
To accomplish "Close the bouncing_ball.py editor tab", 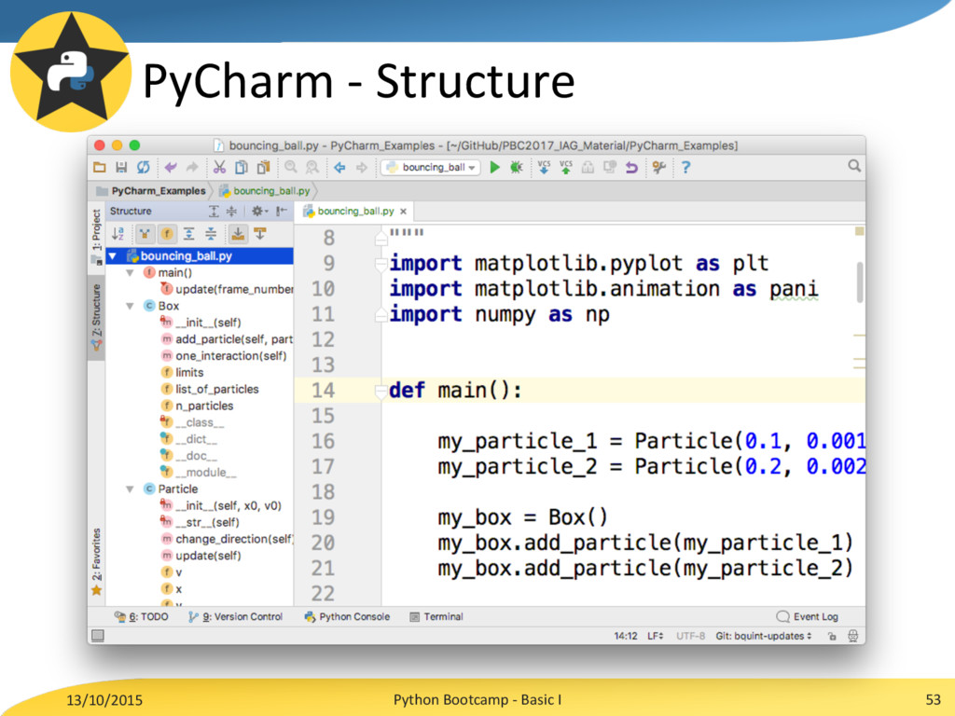I will click(x=403, y=212).
